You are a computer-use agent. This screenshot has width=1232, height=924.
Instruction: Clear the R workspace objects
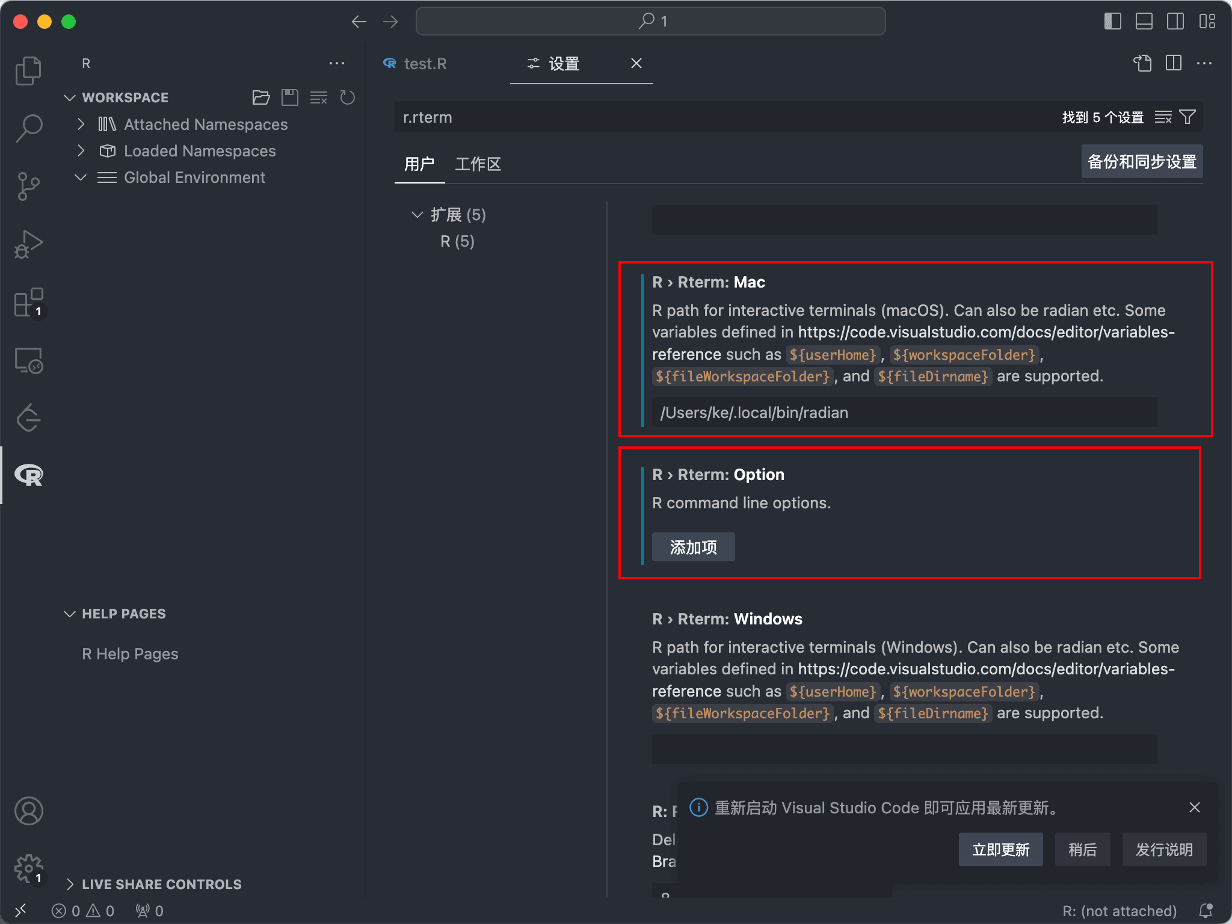tap(319, 97)
